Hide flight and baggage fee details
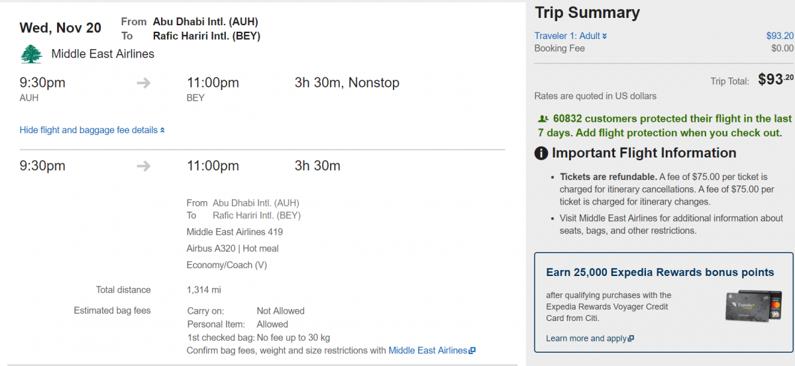The height and width of the screenshot is (366, 795). (88, 130)
